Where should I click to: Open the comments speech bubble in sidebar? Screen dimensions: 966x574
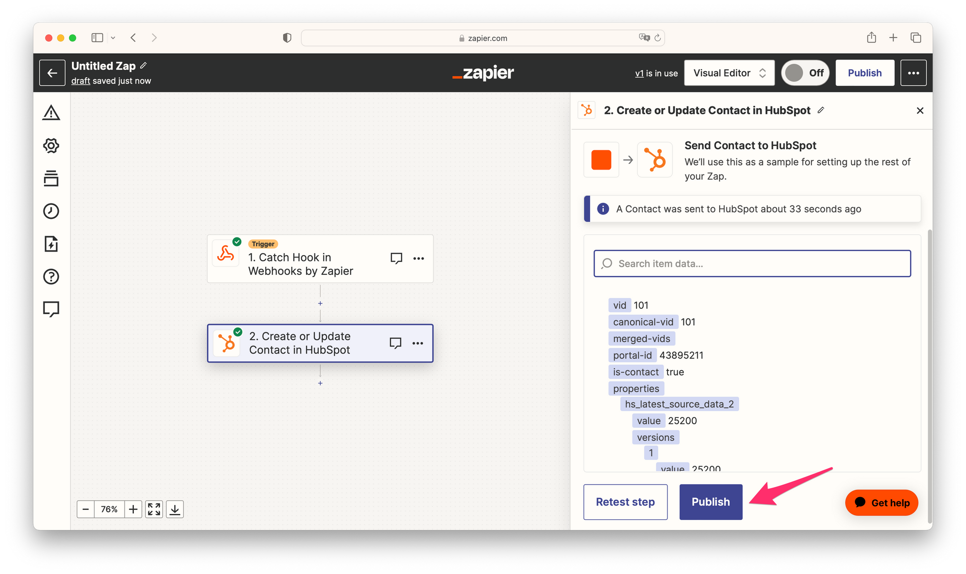[51, 309]
